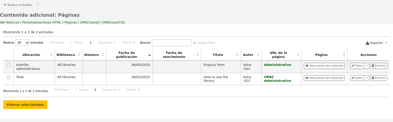Click Limpiar filtro clear icon
This screenshot has height=122, width=393.
point(194,43)
